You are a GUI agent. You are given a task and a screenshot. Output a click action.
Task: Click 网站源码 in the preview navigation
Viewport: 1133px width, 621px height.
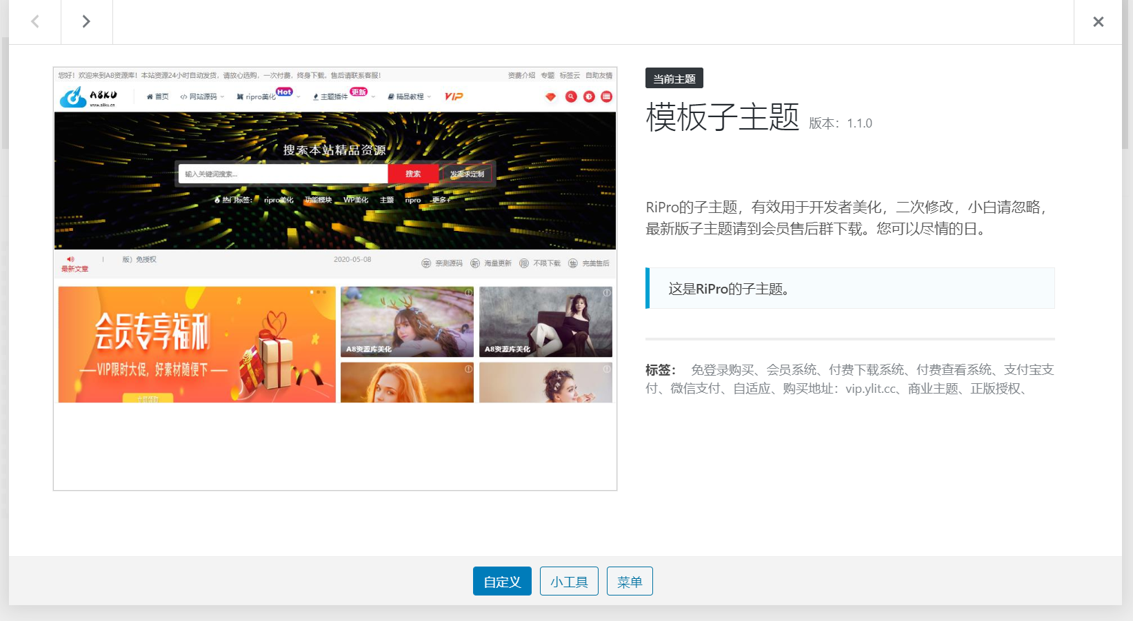point(202,96)
